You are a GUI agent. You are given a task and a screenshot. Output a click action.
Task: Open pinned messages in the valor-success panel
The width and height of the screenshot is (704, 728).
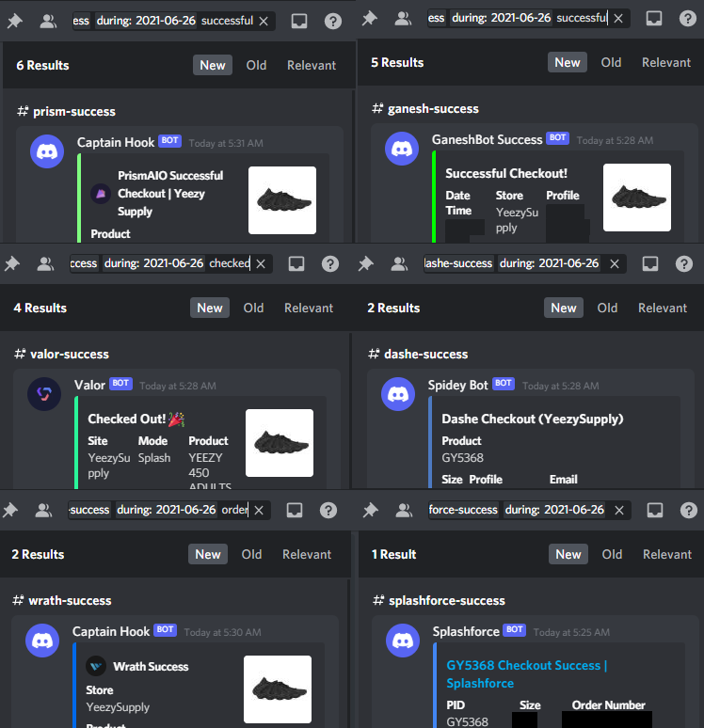(12, 263)
